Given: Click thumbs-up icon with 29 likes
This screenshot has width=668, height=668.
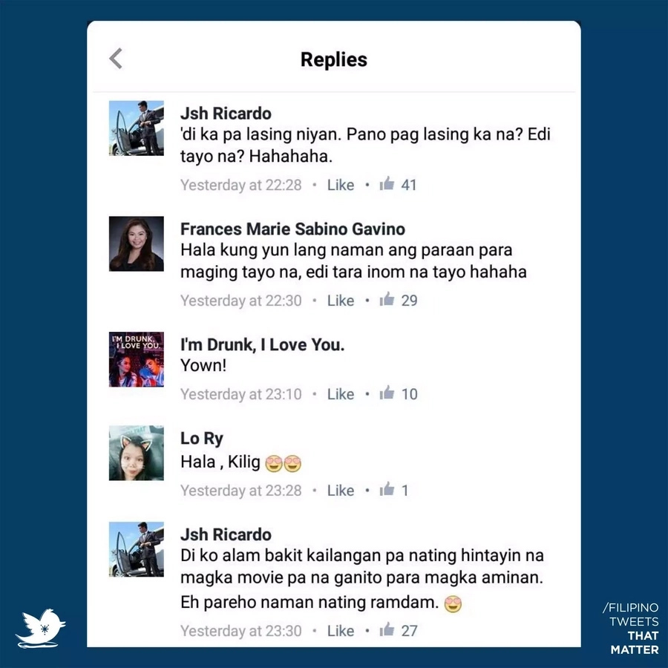Looking at the screenshot, I should [387, 298].
